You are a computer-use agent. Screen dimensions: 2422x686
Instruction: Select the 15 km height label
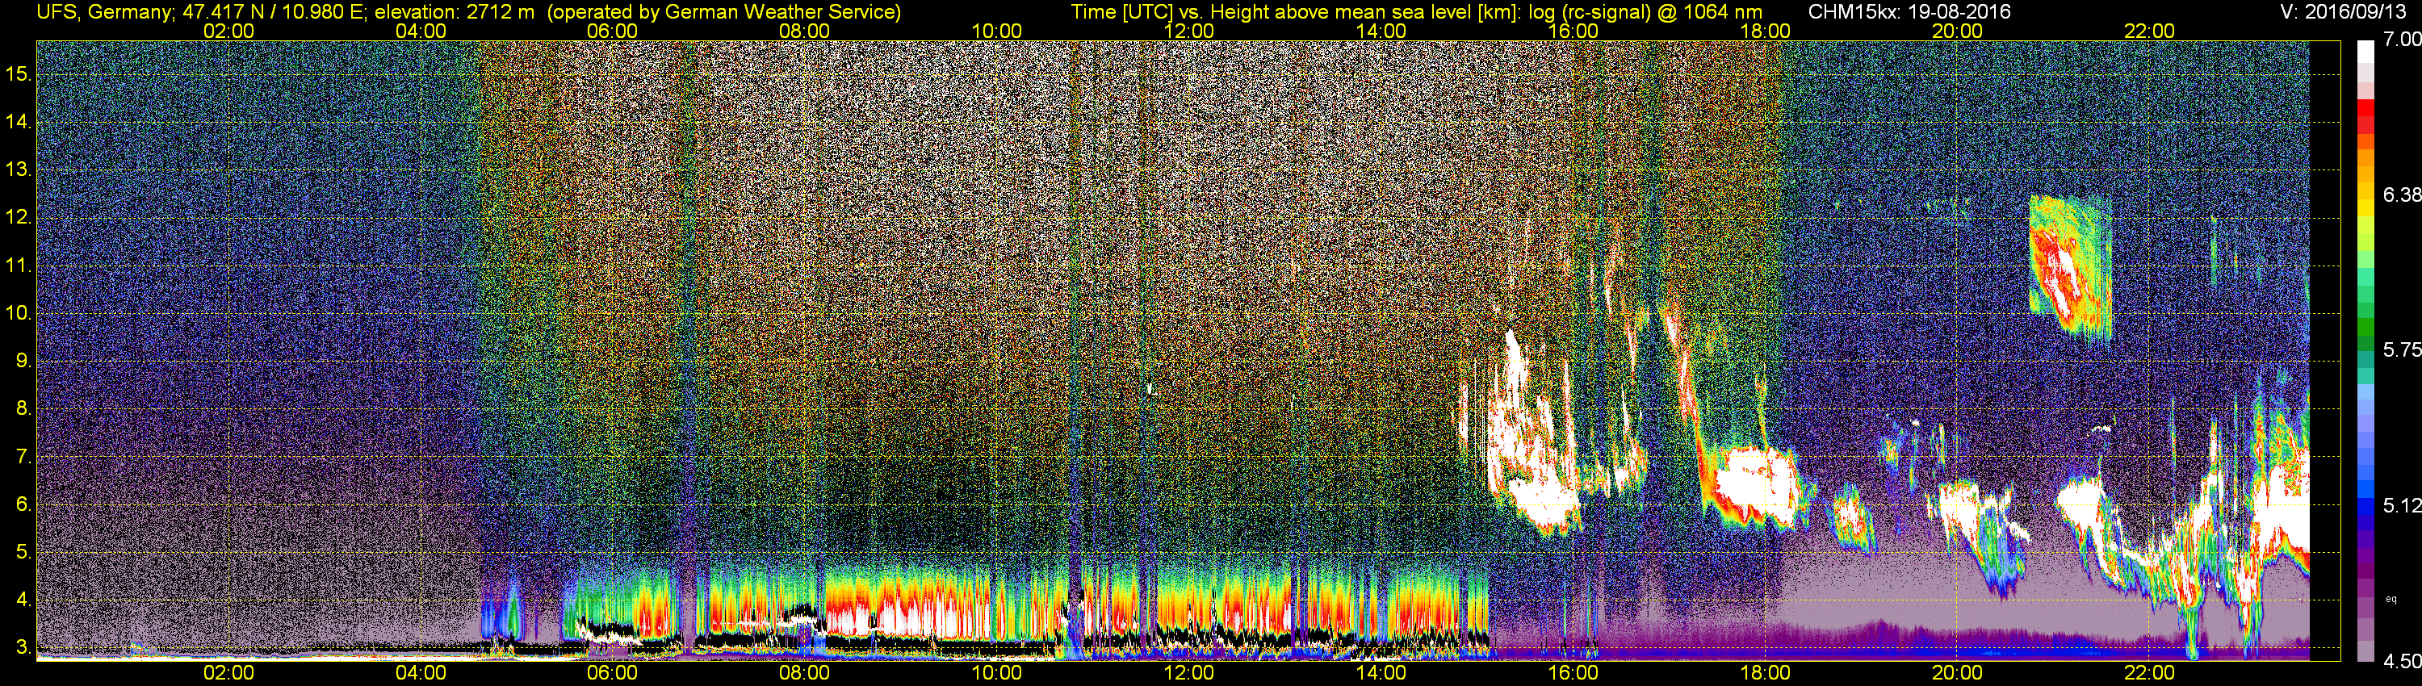pyautogui.click(x=19, y=74)
